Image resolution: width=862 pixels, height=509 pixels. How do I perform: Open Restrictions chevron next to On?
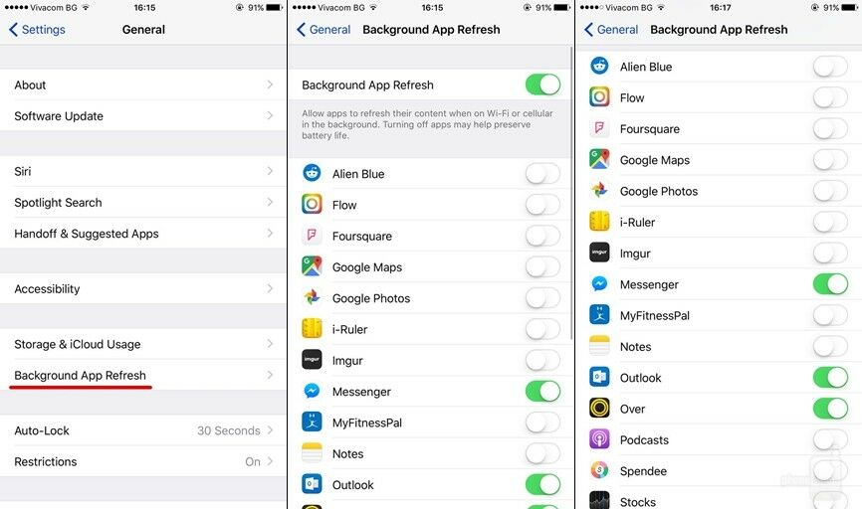(270, 461)
